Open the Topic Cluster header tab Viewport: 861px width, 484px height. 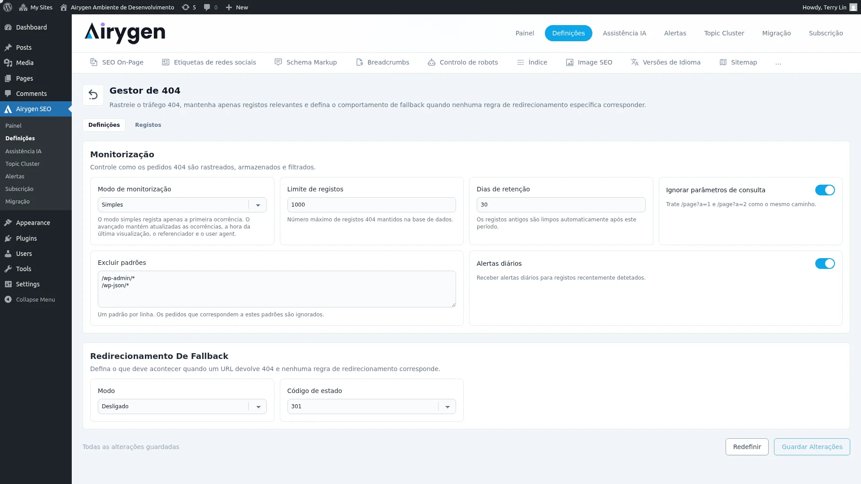click(x=724, y=33)
